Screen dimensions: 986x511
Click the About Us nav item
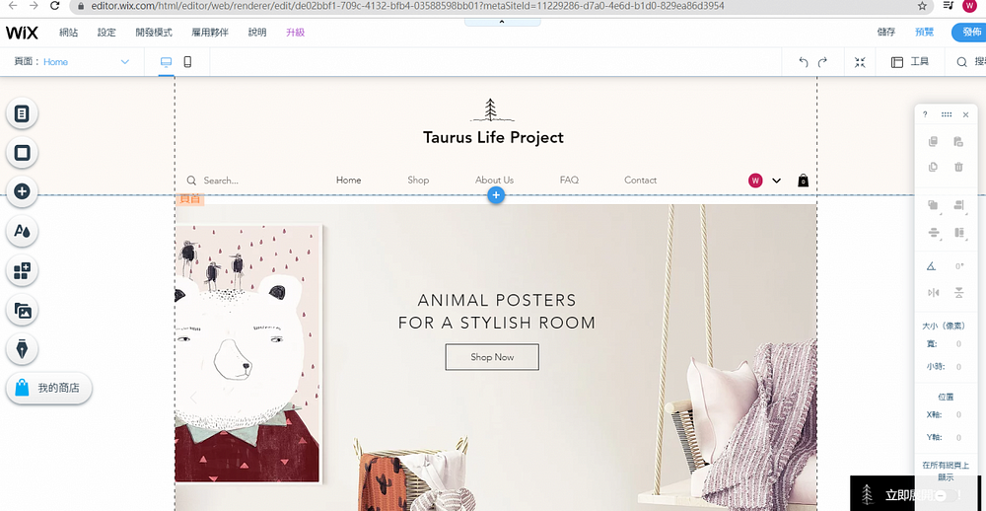(494, 180)
